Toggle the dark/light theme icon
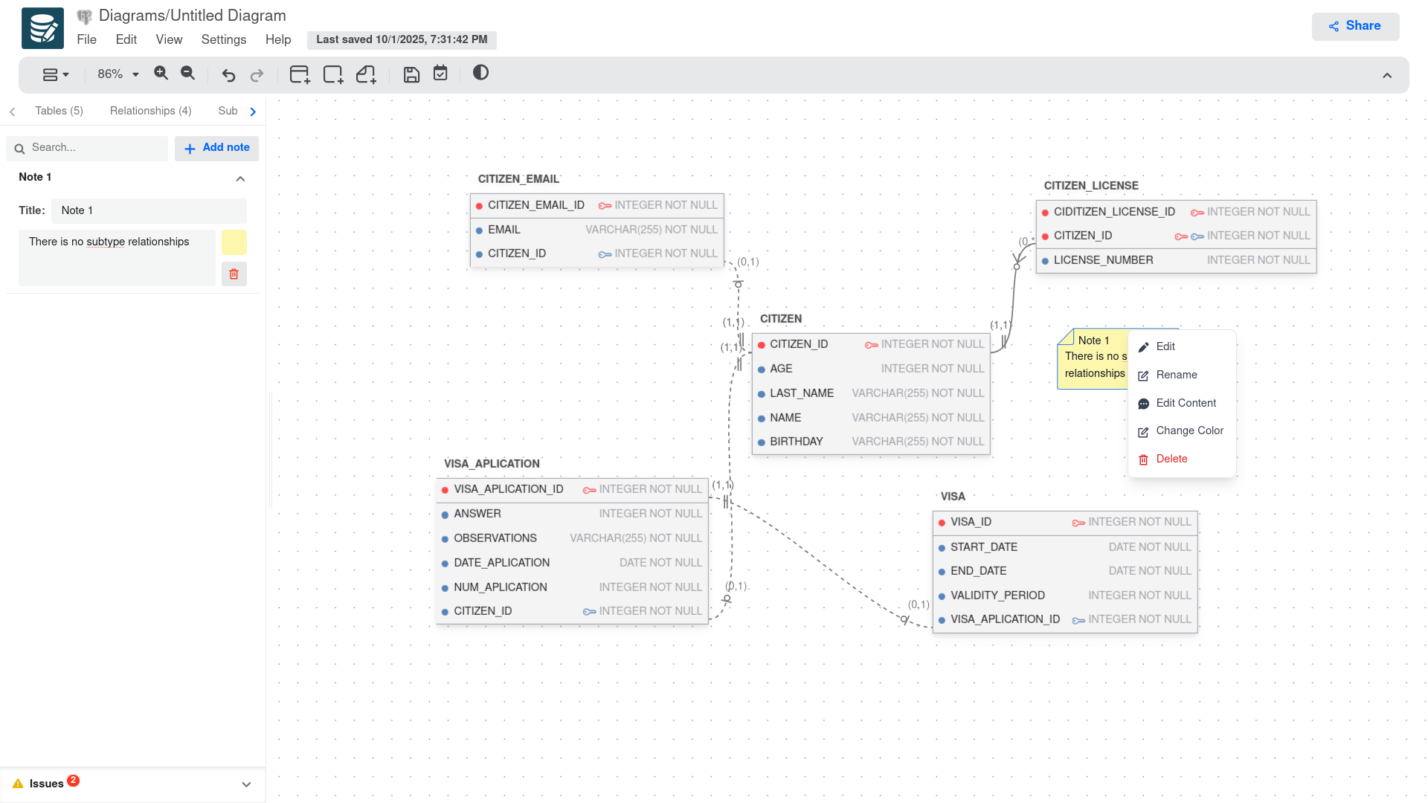The height and width of the screenshot is (803, 1428). [x=480, y=73]
